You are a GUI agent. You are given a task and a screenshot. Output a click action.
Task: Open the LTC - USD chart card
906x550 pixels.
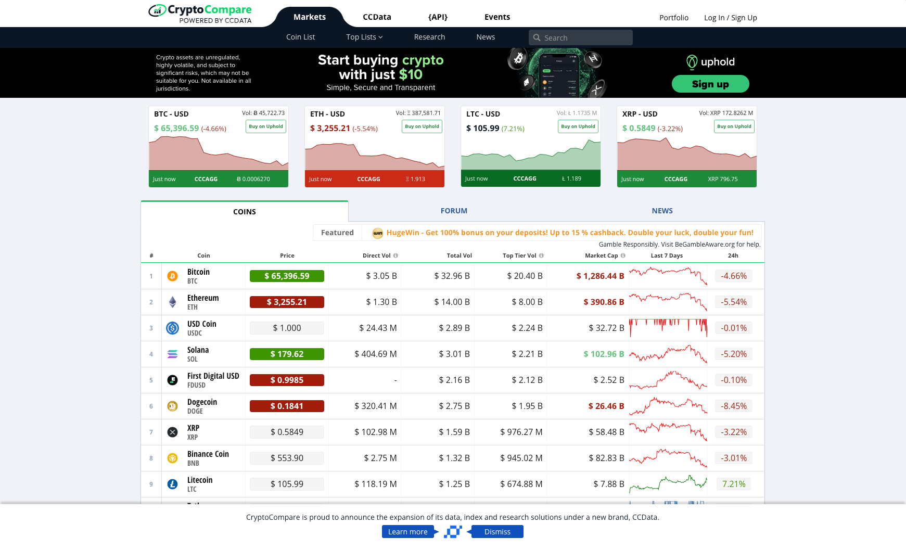tap(531, 147)
